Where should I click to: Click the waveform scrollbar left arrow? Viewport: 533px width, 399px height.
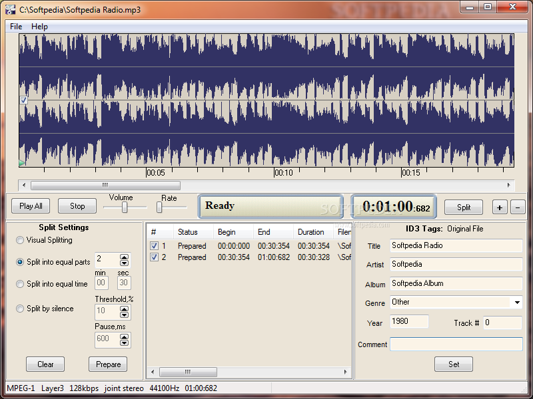point(24,185)
